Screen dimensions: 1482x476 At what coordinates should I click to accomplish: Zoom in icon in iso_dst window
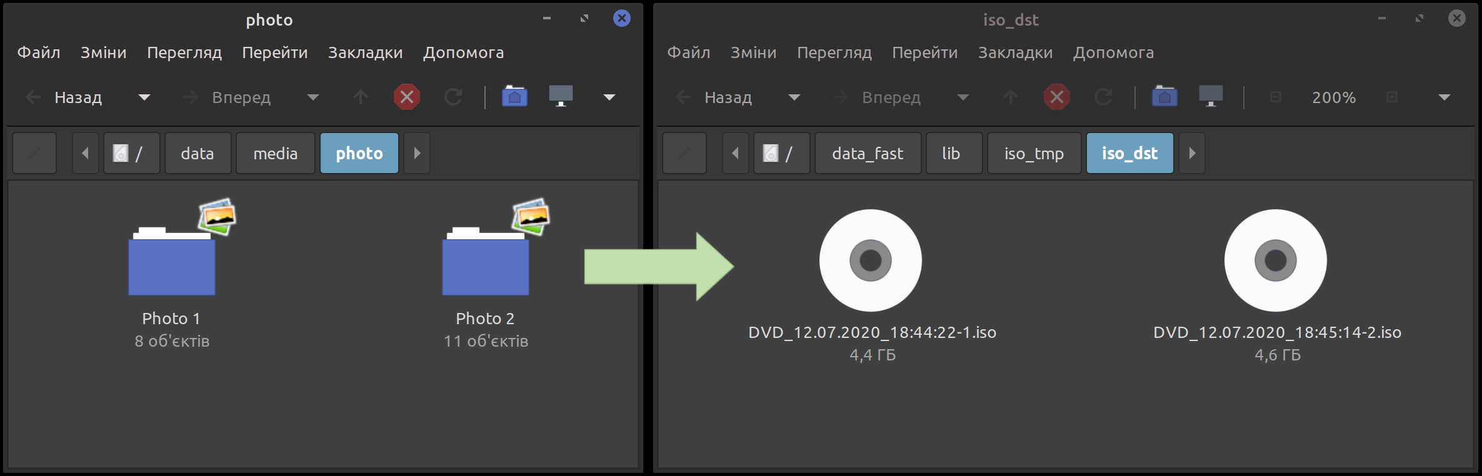click(1392, 97)
